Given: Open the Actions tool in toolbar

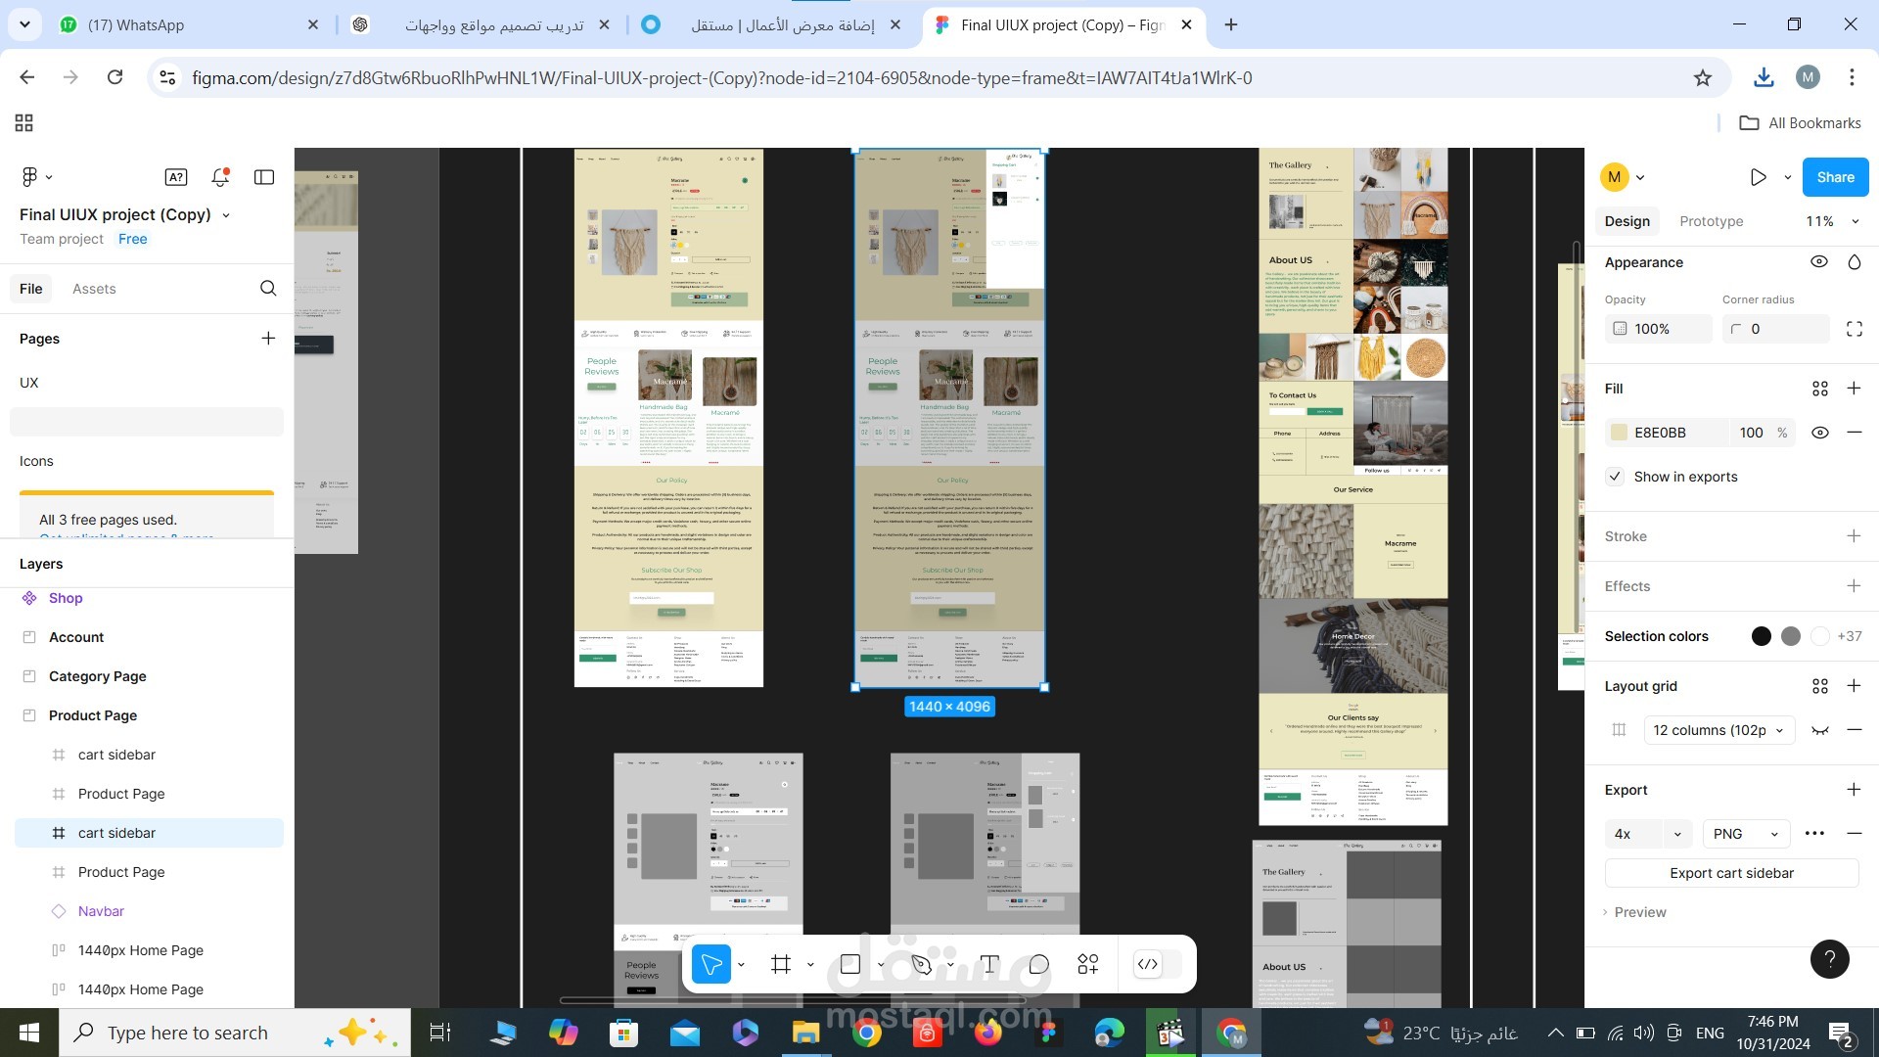Looking at the screenshot, I should point(1088,965).
